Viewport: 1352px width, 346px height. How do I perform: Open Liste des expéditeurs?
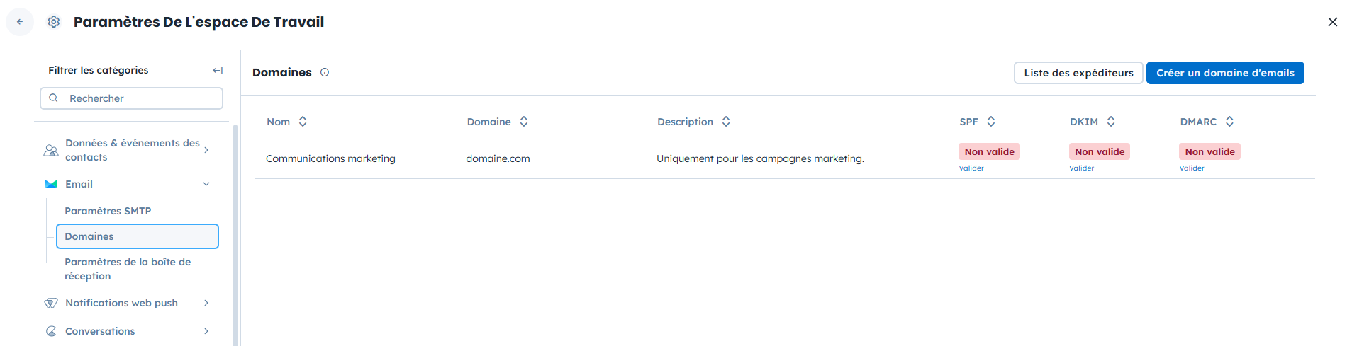tap(1078, 73)
